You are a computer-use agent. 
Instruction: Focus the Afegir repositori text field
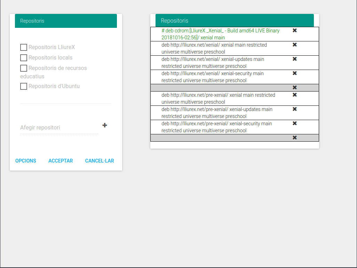59,128
